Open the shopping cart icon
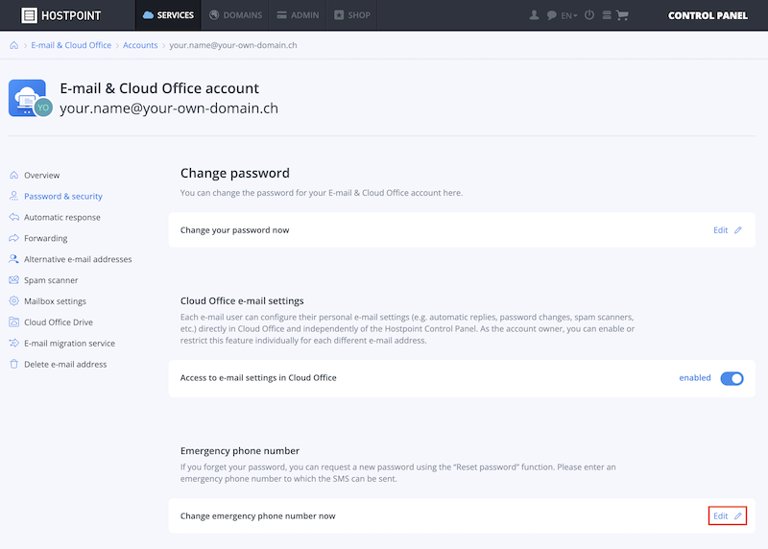This screenshot has width=768, height=549. 622,15
